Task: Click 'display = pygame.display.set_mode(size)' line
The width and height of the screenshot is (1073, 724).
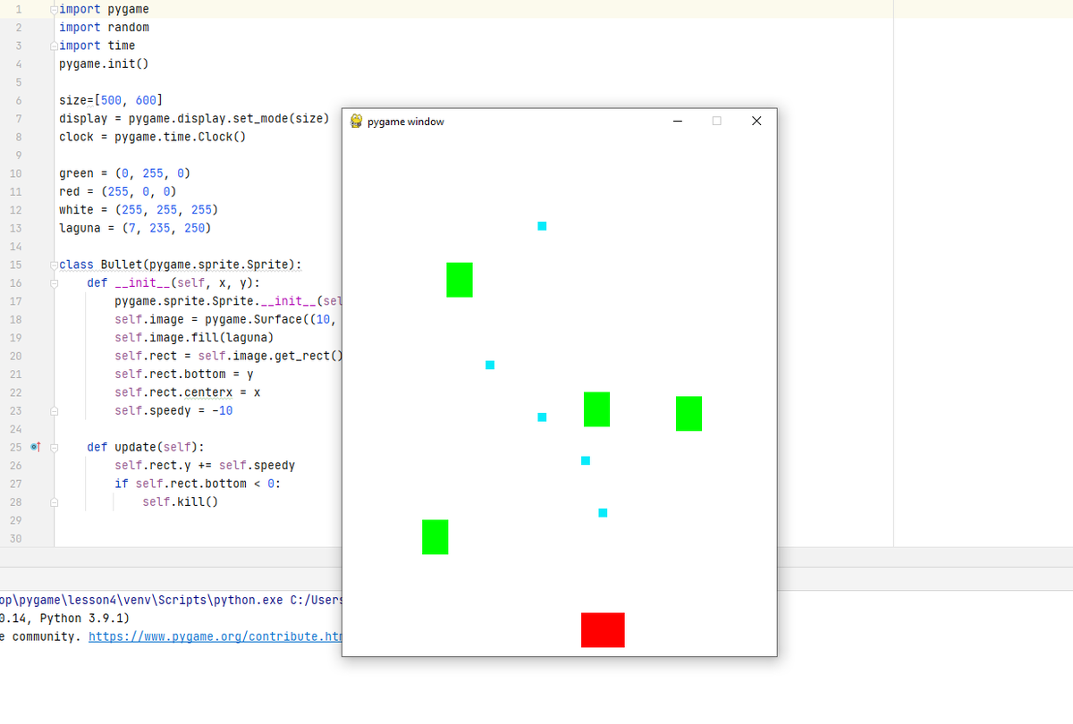Action: pos(194,119)
